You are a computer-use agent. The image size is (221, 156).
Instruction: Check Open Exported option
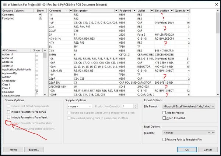pyautogui.click(x=164, y=118)
